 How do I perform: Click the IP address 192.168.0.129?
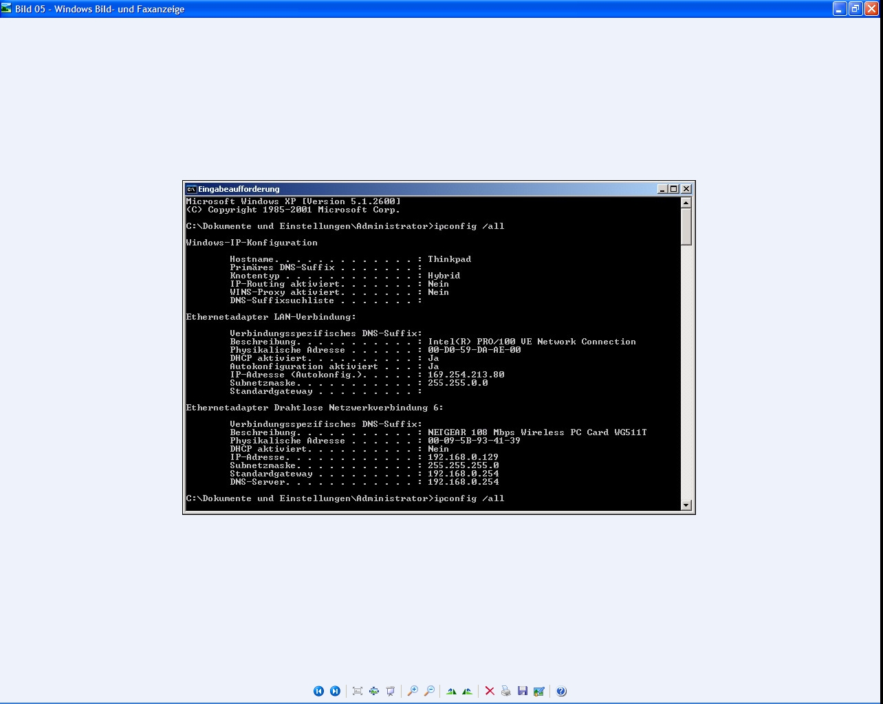tap(464, 457)
